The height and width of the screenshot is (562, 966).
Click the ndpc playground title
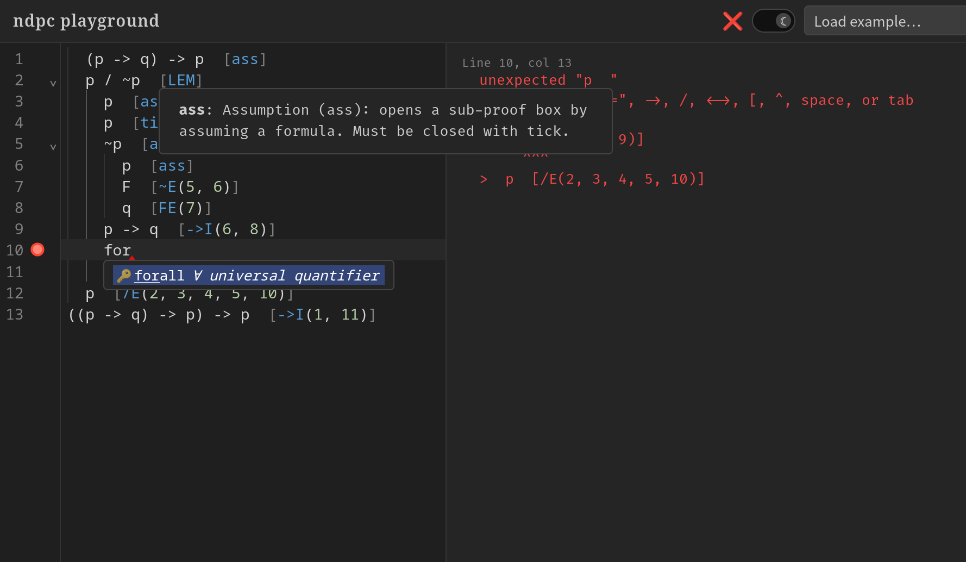(x=86, y=21)
